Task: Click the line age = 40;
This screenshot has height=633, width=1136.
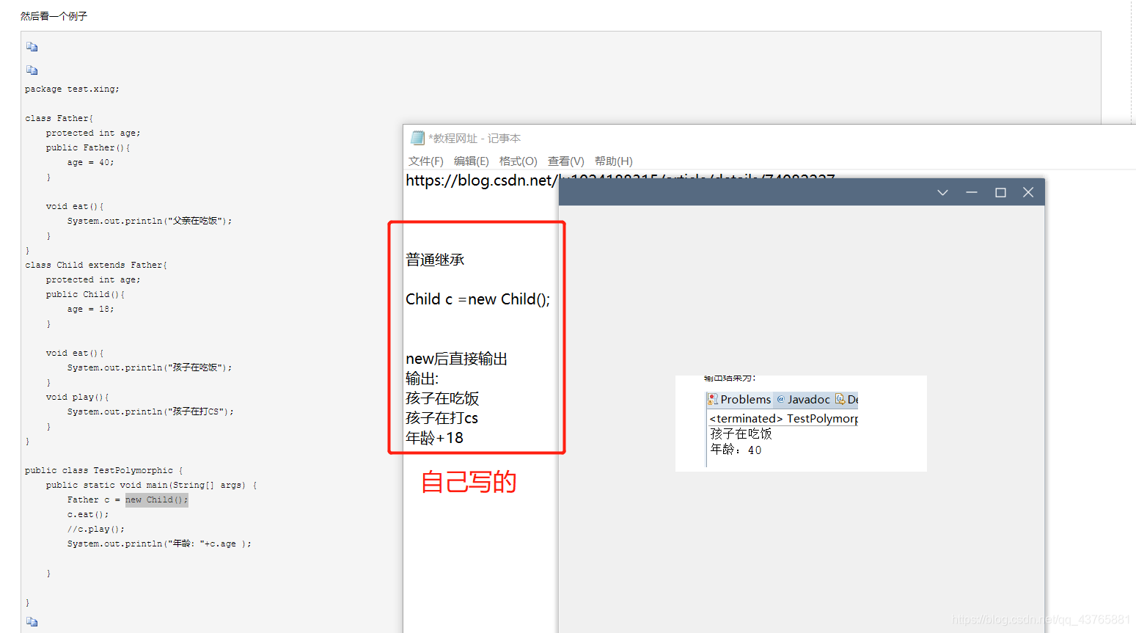Action: pyautogui.click(x=91, y=162)
